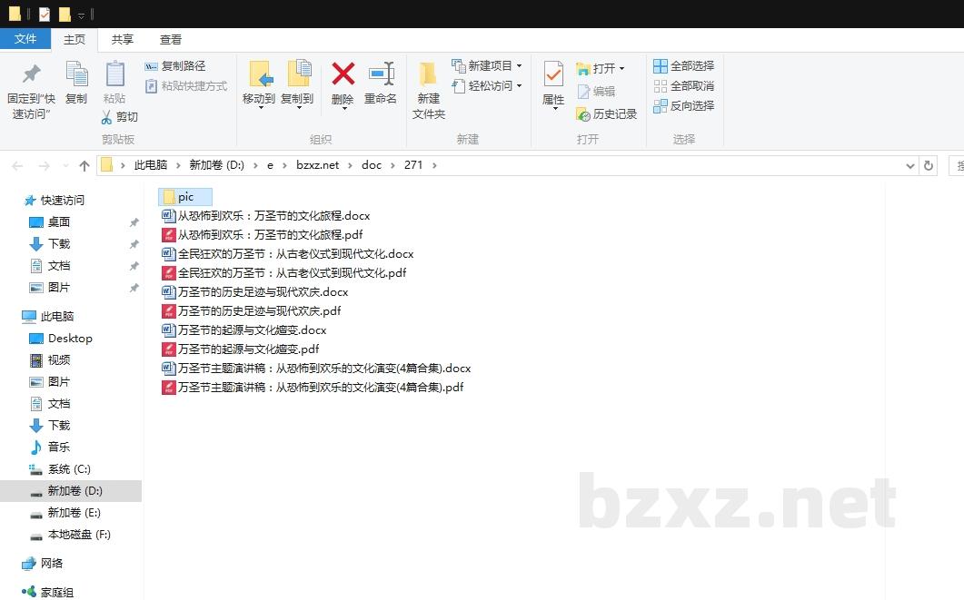Switch to the 查看 ribbon tab
This screenshot has width=964, height=600.
(x=171, y=39)
